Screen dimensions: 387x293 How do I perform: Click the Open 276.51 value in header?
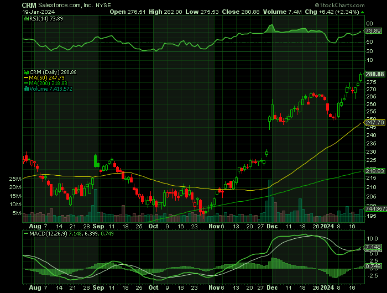tap(128, 12)
